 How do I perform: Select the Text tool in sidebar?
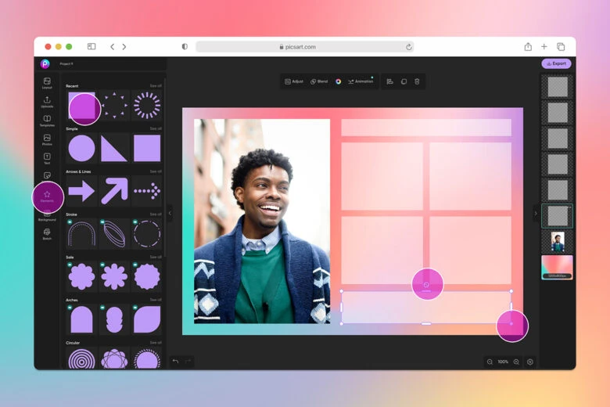pyautogui.click(x=47, y=157)
